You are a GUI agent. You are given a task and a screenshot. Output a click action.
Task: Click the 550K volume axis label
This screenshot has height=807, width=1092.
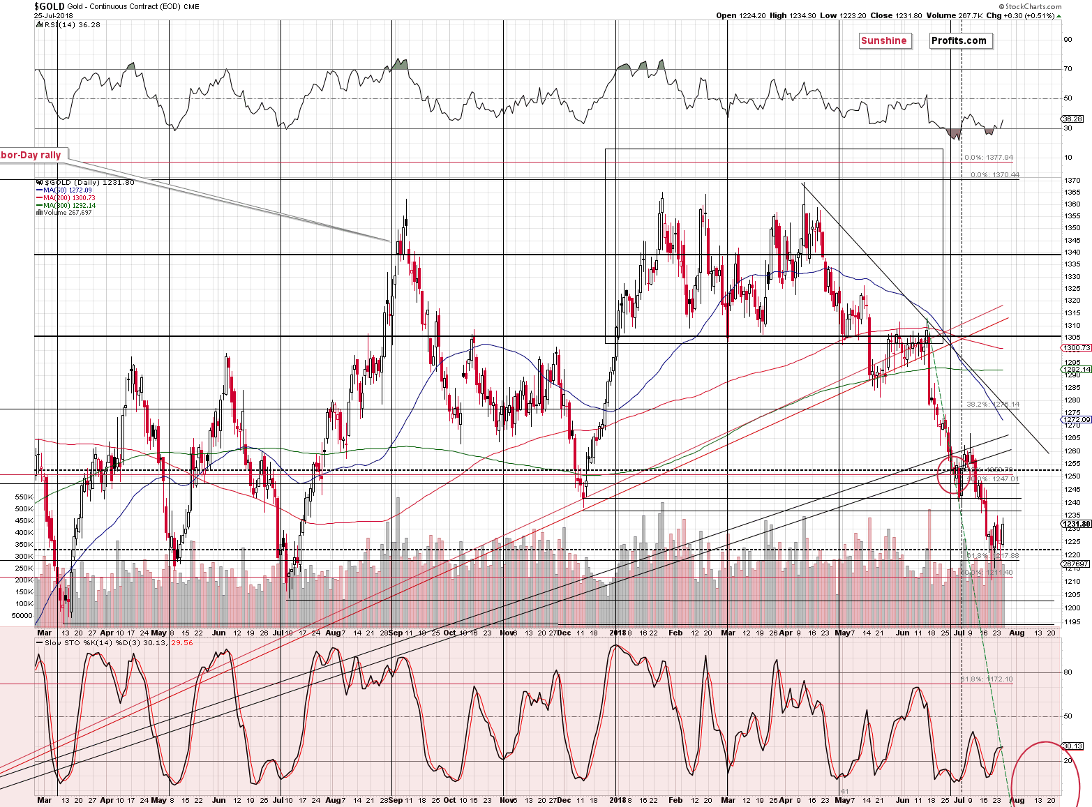coord(24,497)
